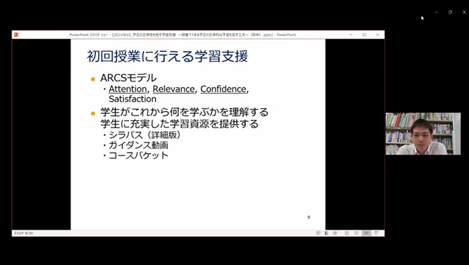Click the word Satisfaction
This screenshot has height=265, width=469.
click(x=133, y=99)
